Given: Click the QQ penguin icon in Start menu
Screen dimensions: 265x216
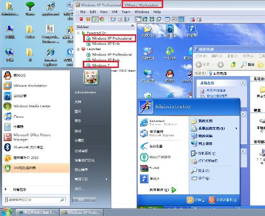Looking at the screenshot, I should (7, 76).
